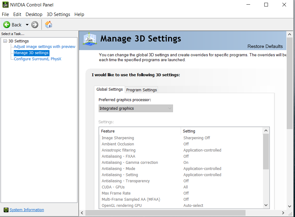The width and height of the screenshot is (295, 217).
Task: Select Configure Surround, PhysX
Action: (x=37, y=59)
